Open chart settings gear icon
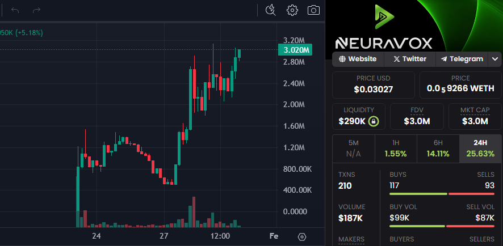Image resolution: width=503 pixels, height=246 pixels. 292,10
